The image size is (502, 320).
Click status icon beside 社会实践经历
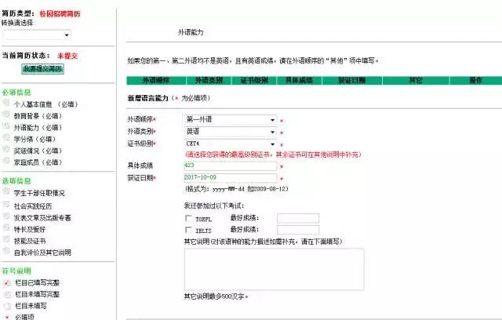click(x=5, y=205)
